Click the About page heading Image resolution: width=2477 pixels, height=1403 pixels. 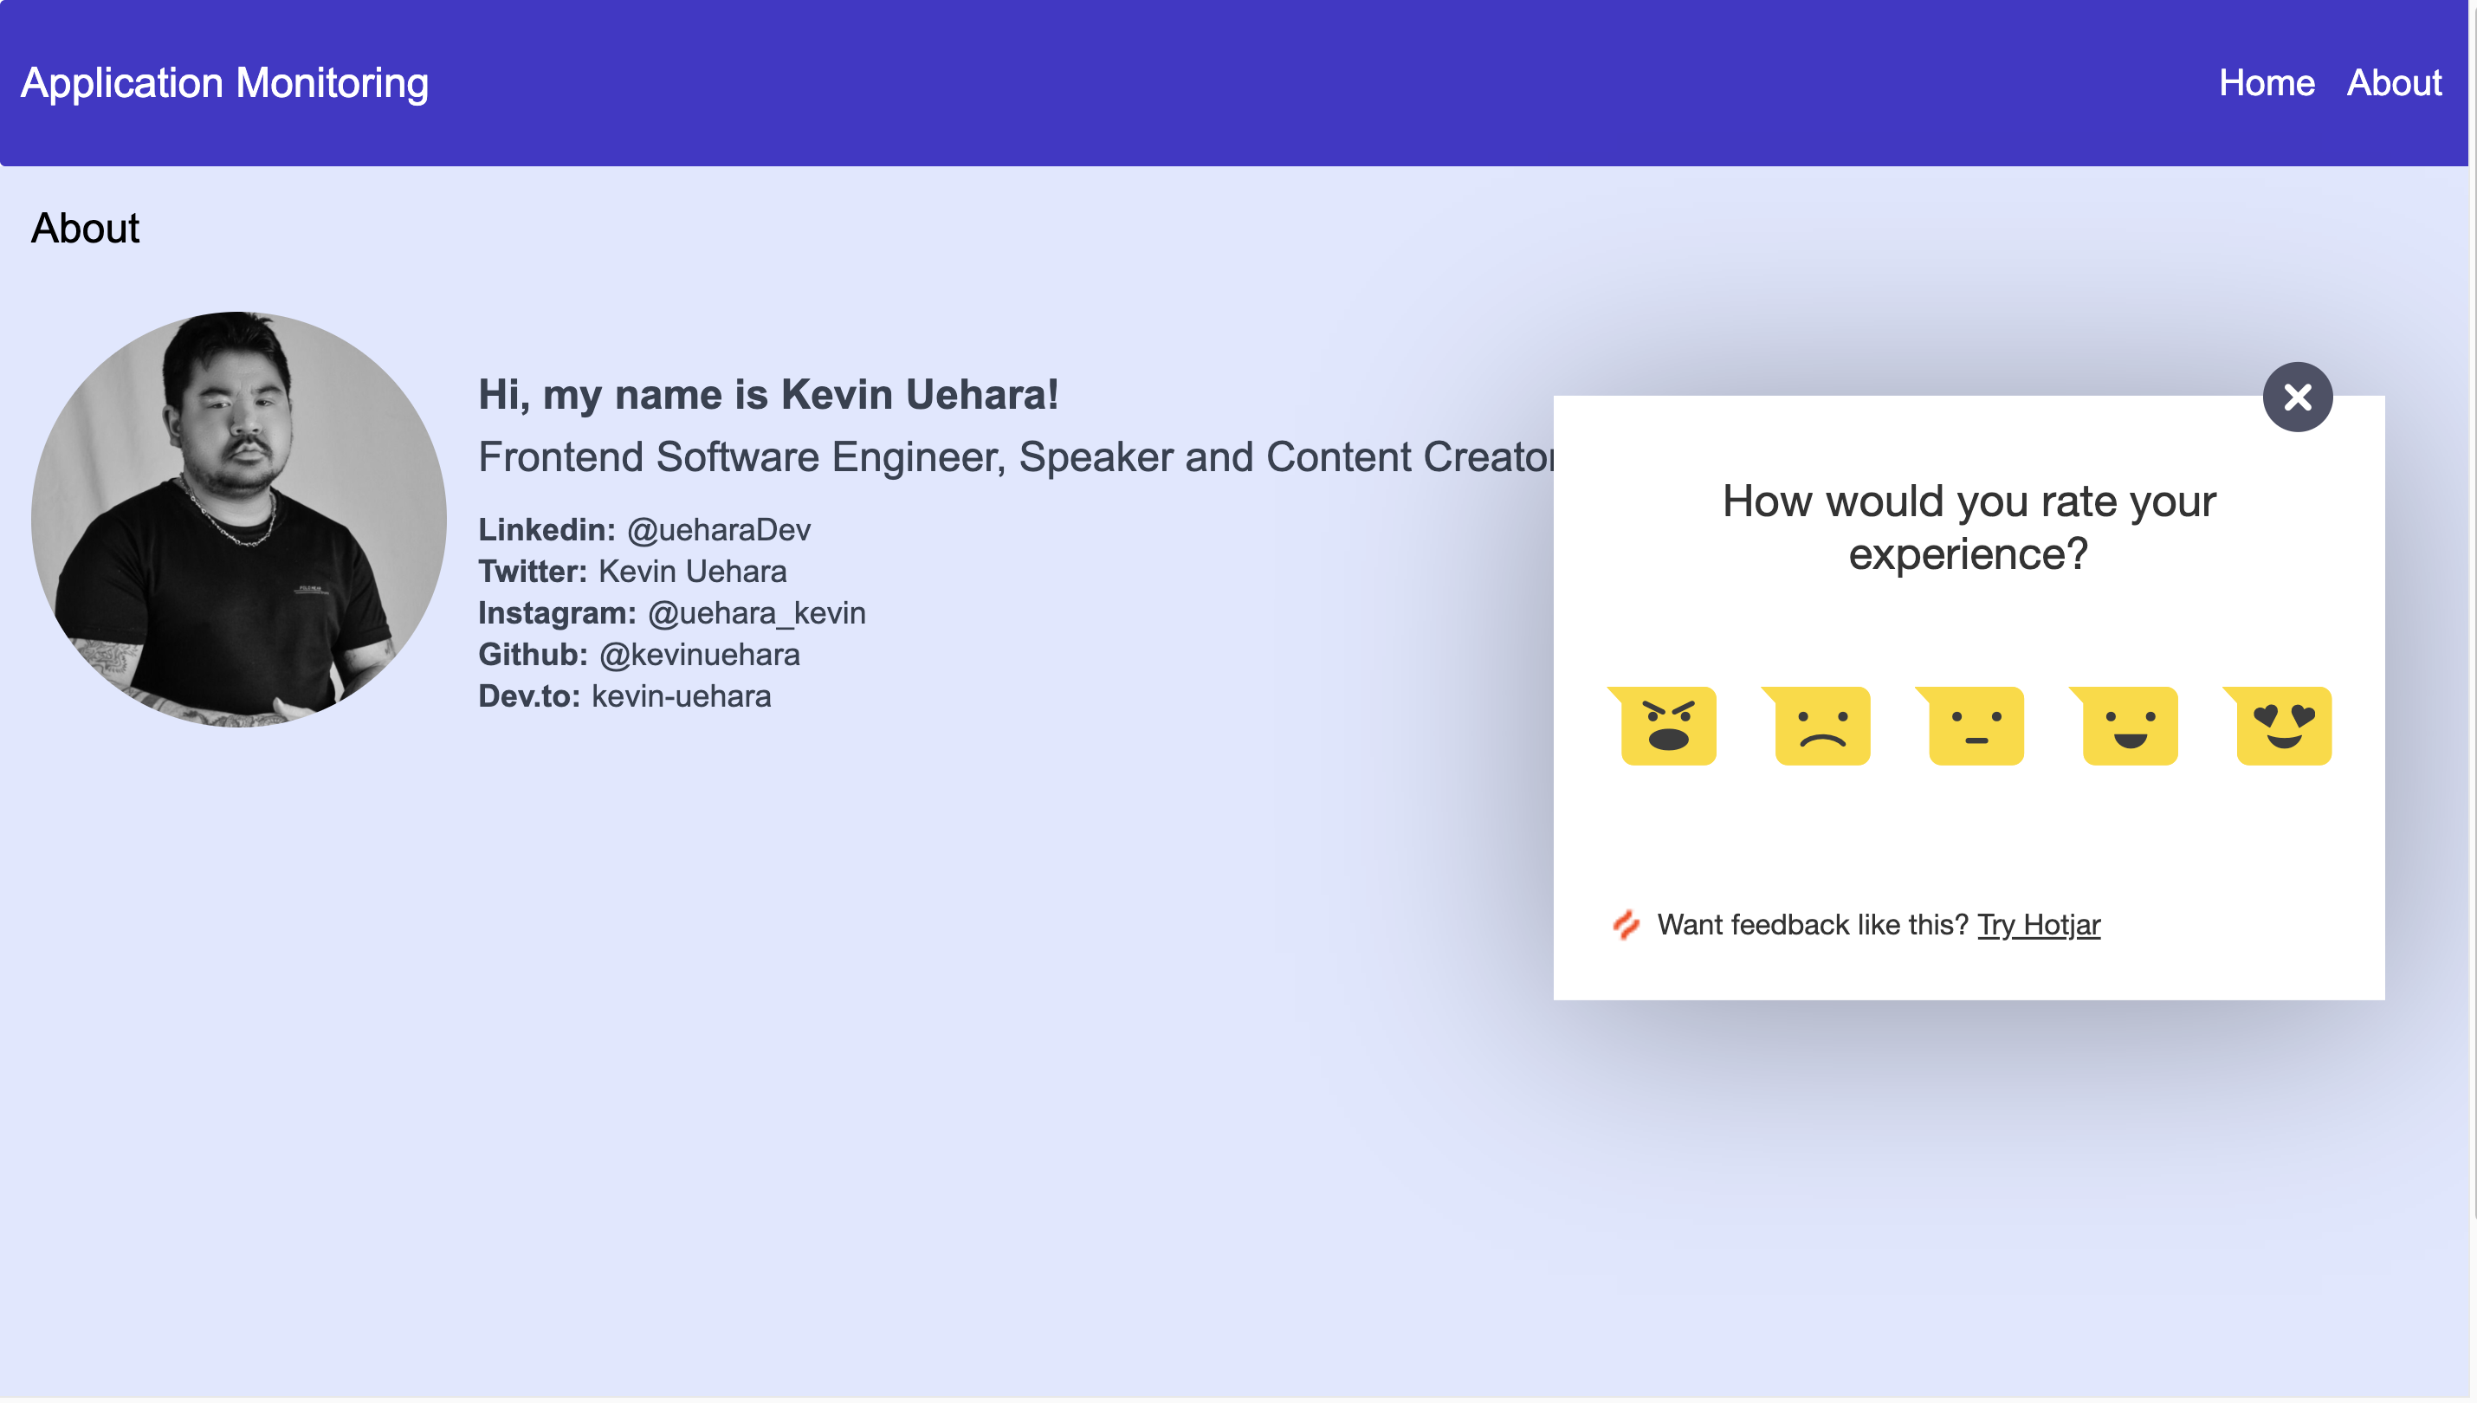pyautogui.click(x=85, y=229)
